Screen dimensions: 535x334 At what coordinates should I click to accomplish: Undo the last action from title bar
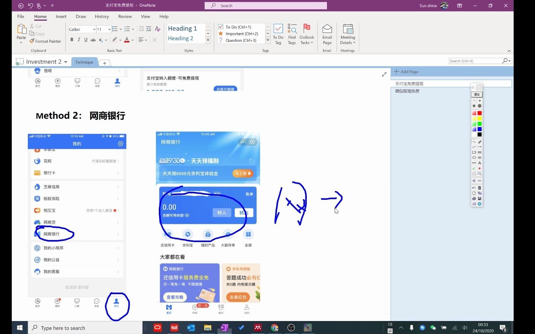tap(30, 6)
